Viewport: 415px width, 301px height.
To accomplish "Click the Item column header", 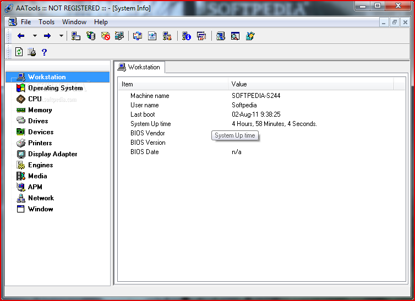I will coord(173,84).
